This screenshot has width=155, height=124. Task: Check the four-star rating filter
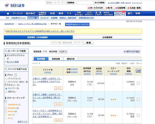coord(6,108)
